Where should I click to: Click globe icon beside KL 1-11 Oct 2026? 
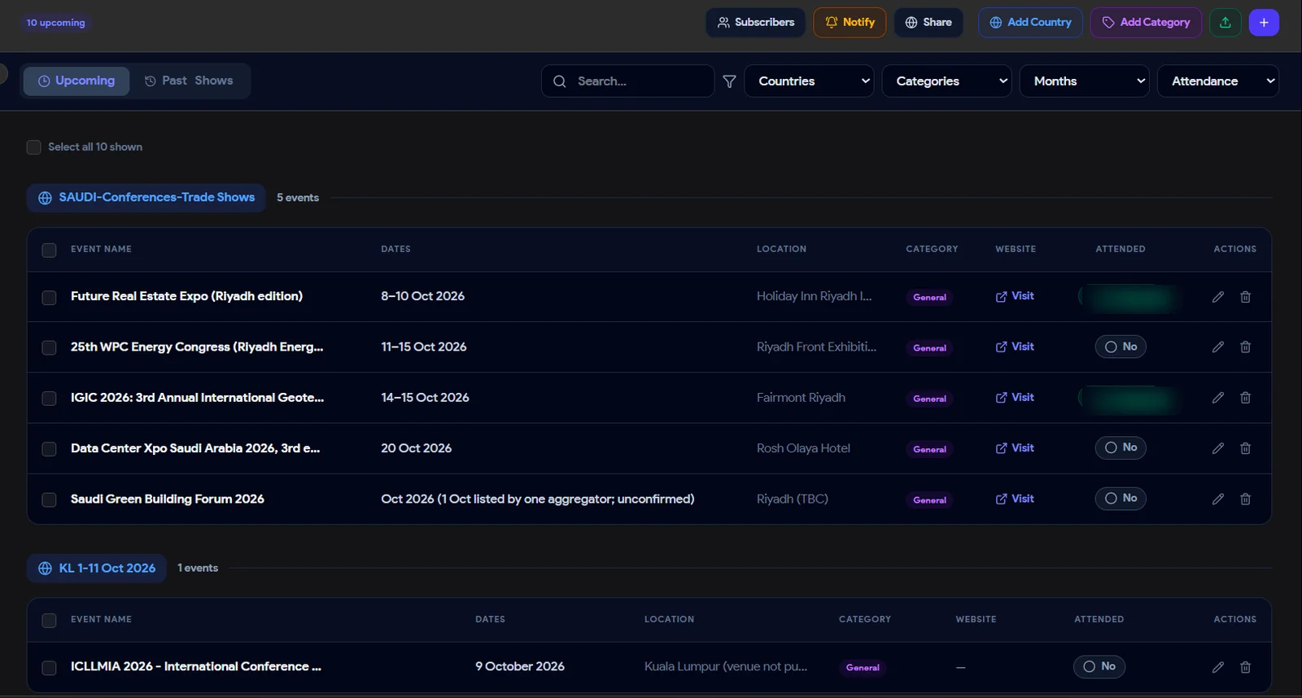click(x=45, y=569)
